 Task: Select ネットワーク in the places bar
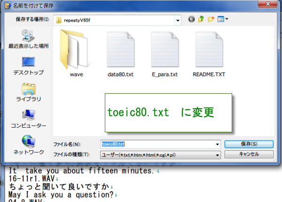tap(28, 145)
